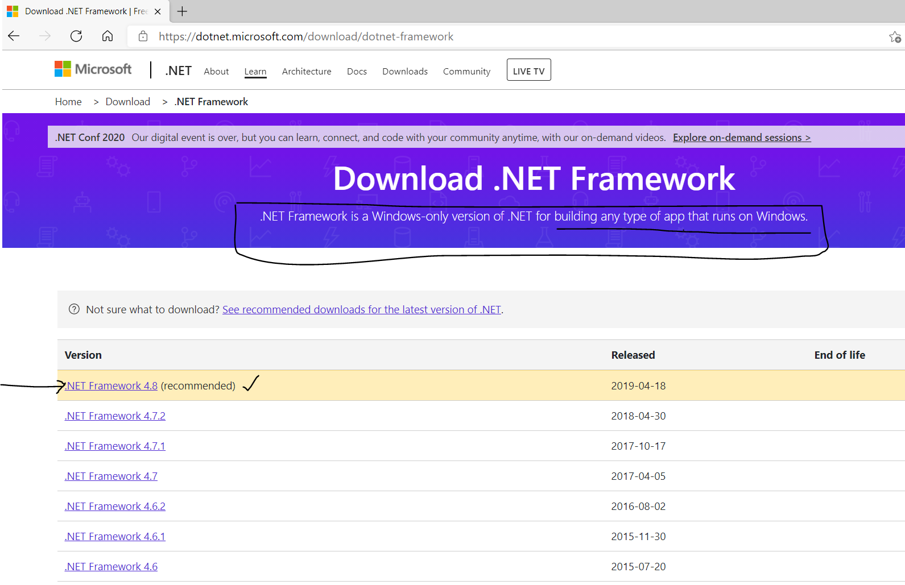
Task: Click the Released column header
Action: coord(633,355)
